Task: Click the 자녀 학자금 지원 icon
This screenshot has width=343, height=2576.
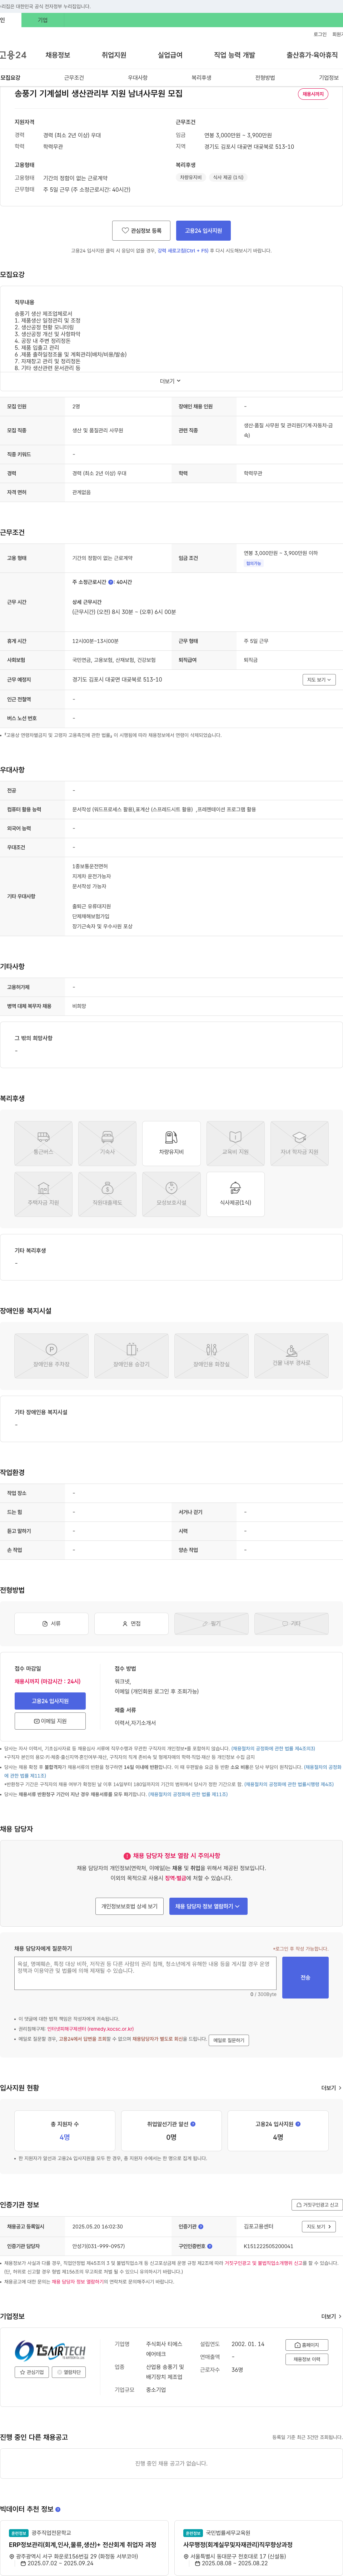Action: [299, 1143]
